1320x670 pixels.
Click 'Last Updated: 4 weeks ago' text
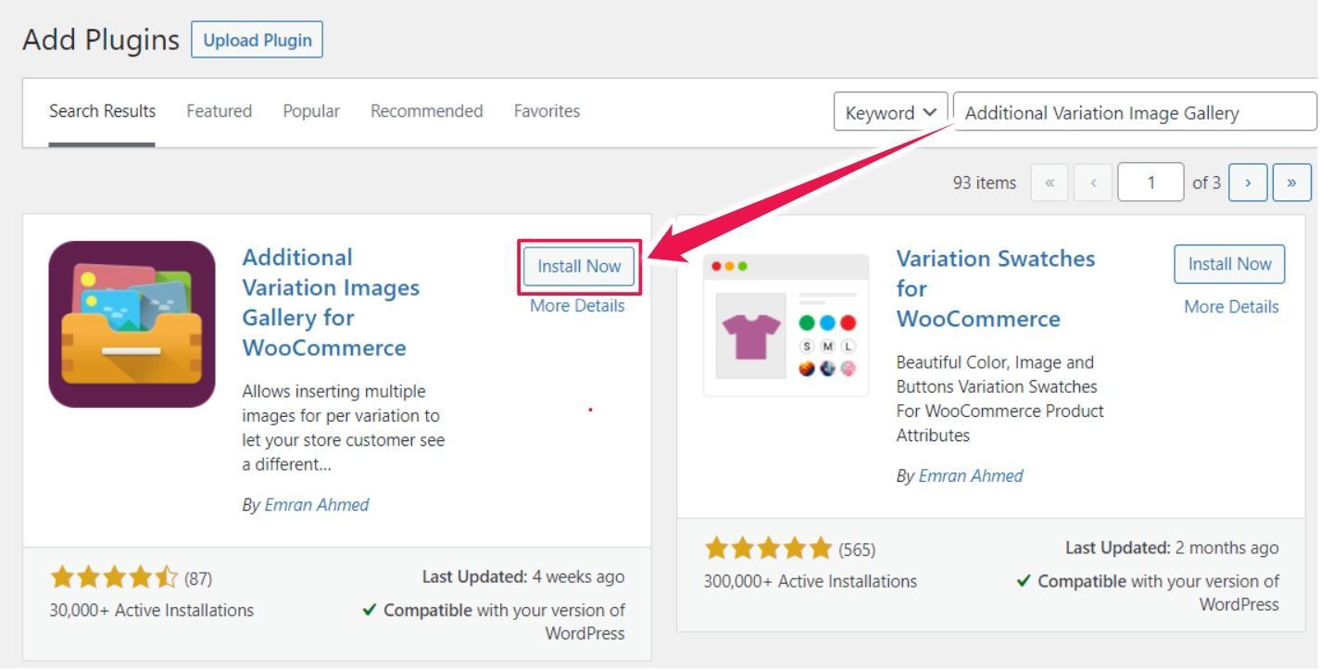523,576
